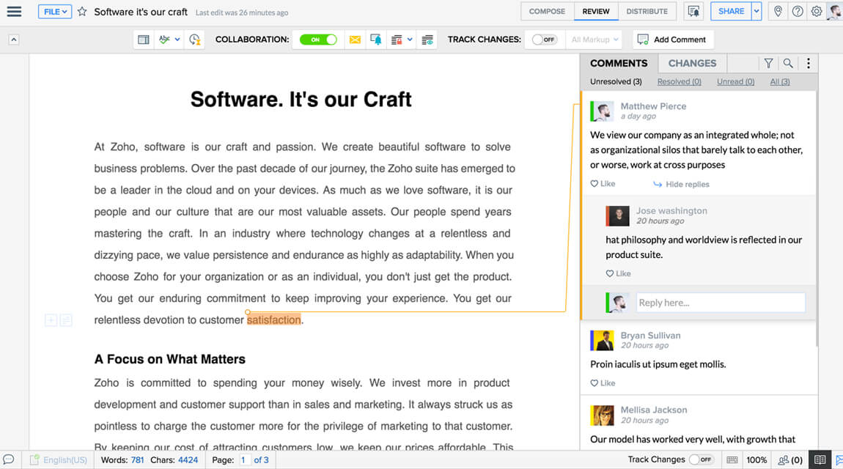
Task: Switch to the COMPOSE tab
Action: (x=547, y=12)
